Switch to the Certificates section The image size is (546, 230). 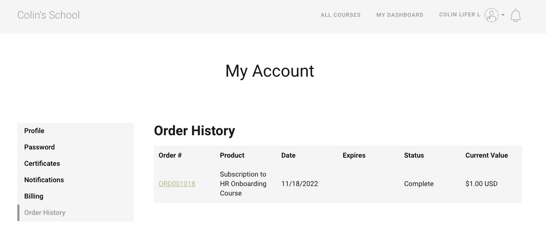42,164
